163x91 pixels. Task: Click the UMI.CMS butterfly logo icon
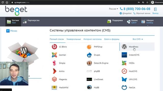pyautogui.click(x=124, y=79)
